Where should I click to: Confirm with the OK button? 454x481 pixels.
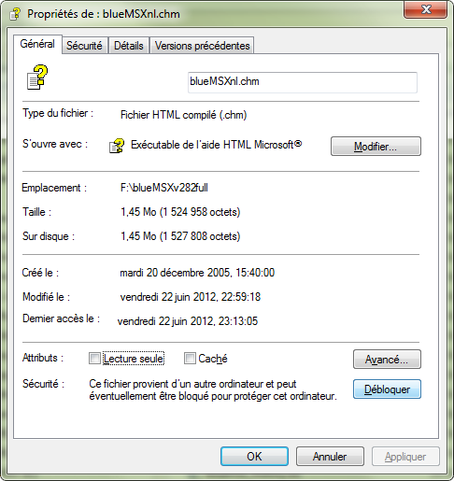[254, 457]
